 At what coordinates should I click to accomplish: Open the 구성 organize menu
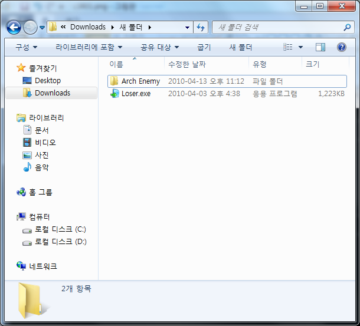click(x=26, y=47)
